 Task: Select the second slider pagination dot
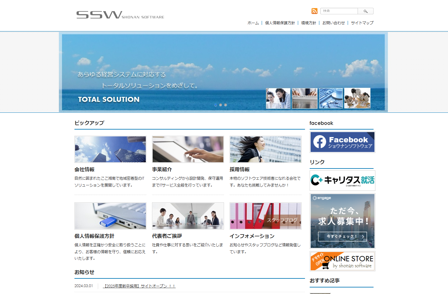pyautogui.click(x=221, y=105)
